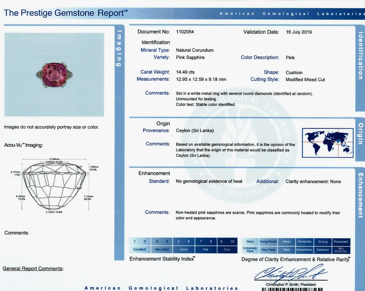Click the world map origin graphic
365x291 pixels.
[x=328, y=143]
